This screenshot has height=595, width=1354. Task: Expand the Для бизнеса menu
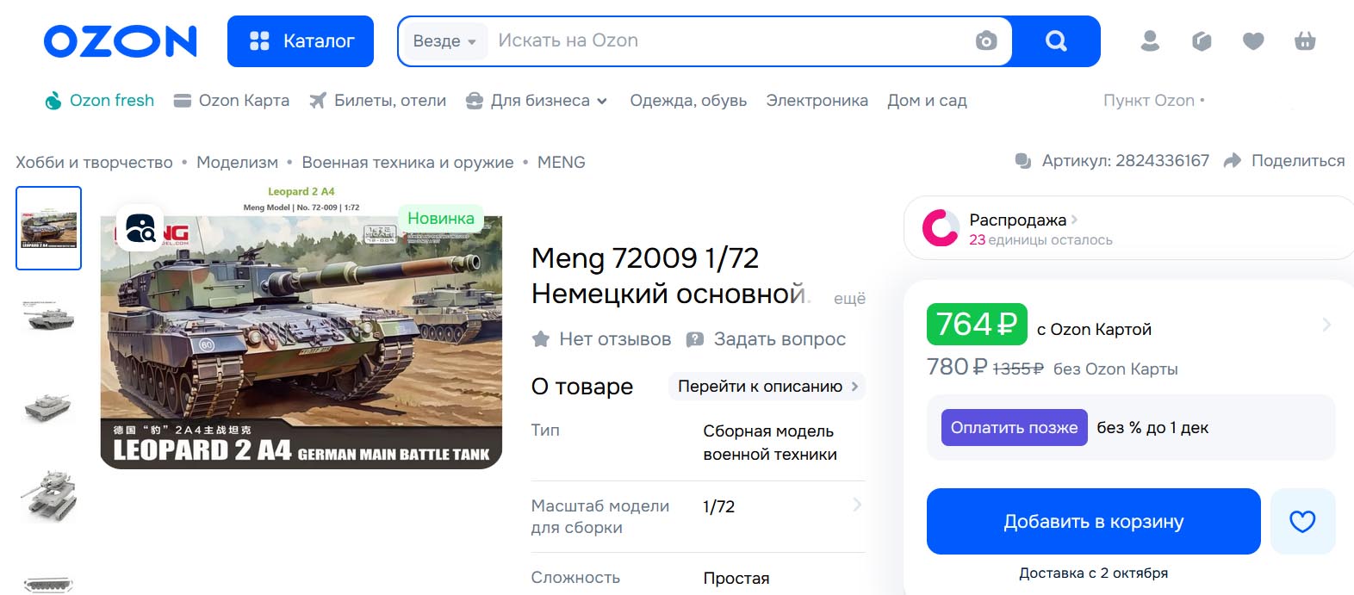(x=537, y=101)
